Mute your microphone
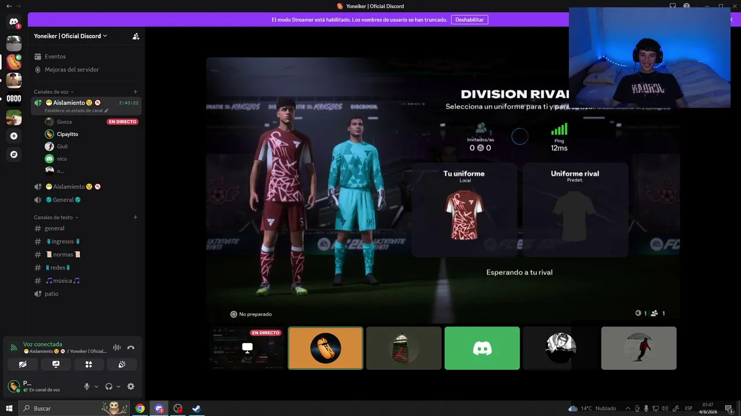Screen dimensions: 741x416 pos(87,387)
